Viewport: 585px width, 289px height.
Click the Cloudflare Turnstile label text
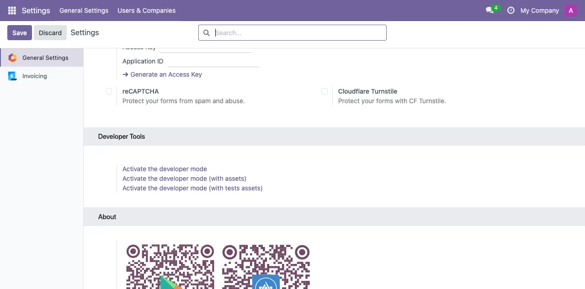coord(367,91)
